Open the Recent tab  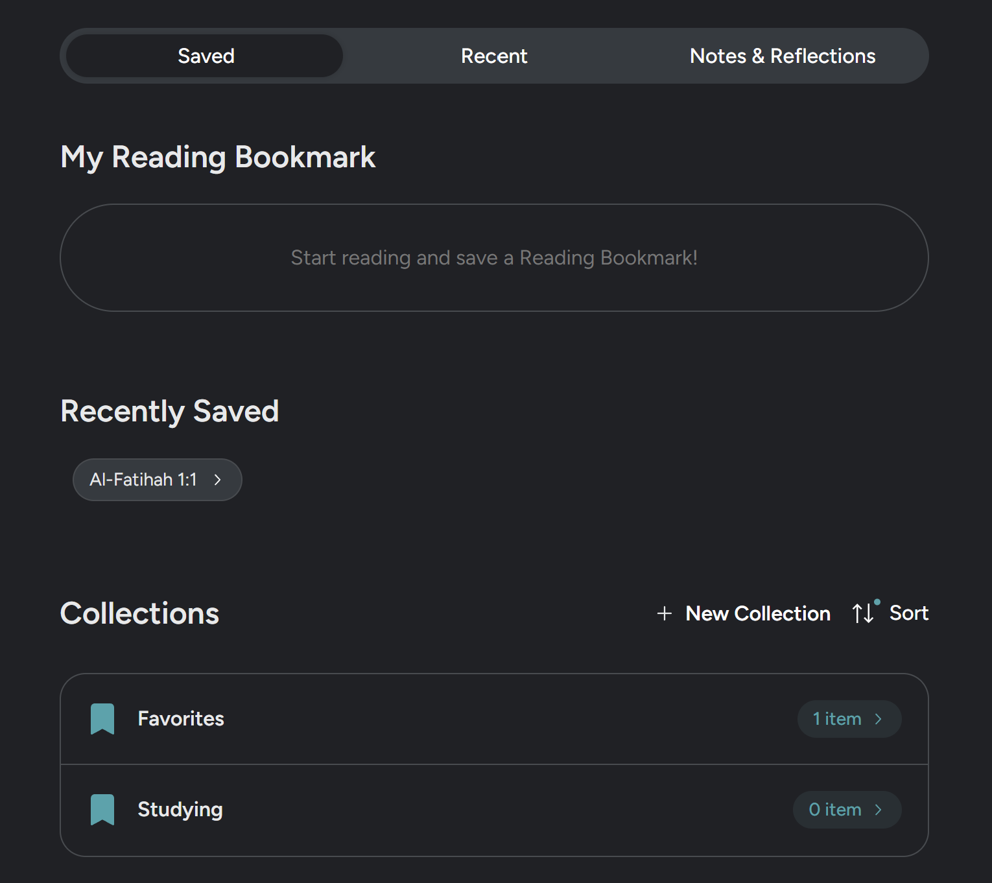(494, 56)
